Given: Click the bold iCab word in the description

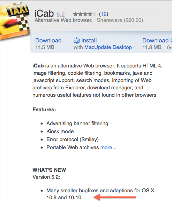Looking at the screenshot, I should tap(38, 66).
